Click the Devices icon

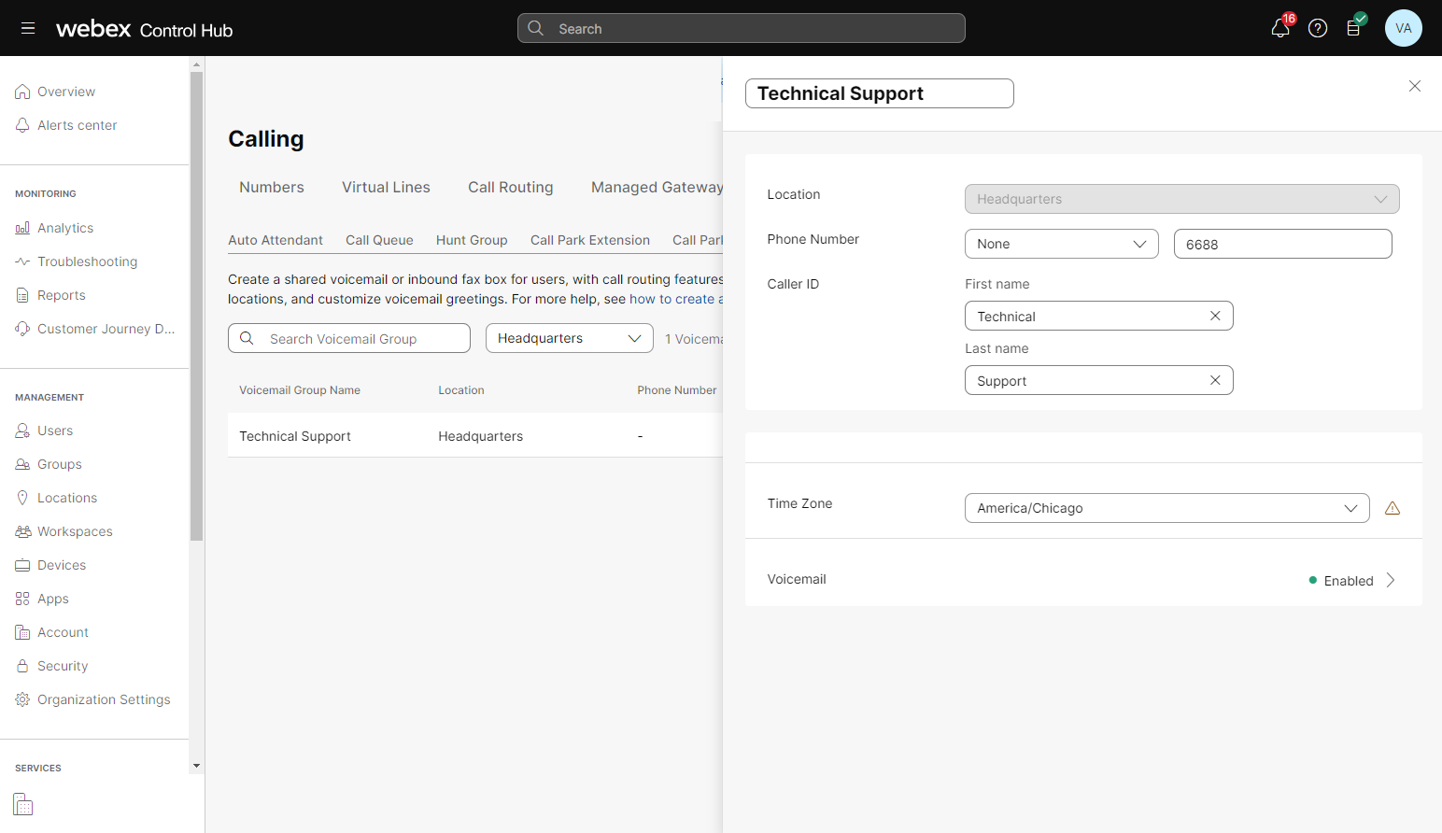[x=22, y=565]
